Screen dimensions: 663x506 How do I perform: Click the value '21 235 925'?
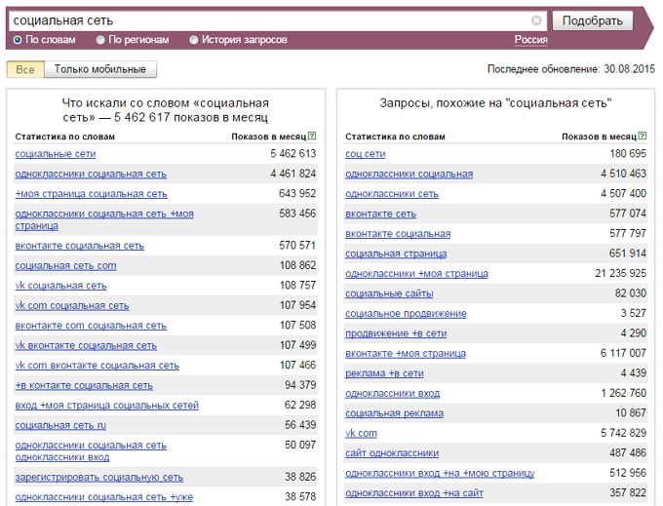tap(620, 273)
